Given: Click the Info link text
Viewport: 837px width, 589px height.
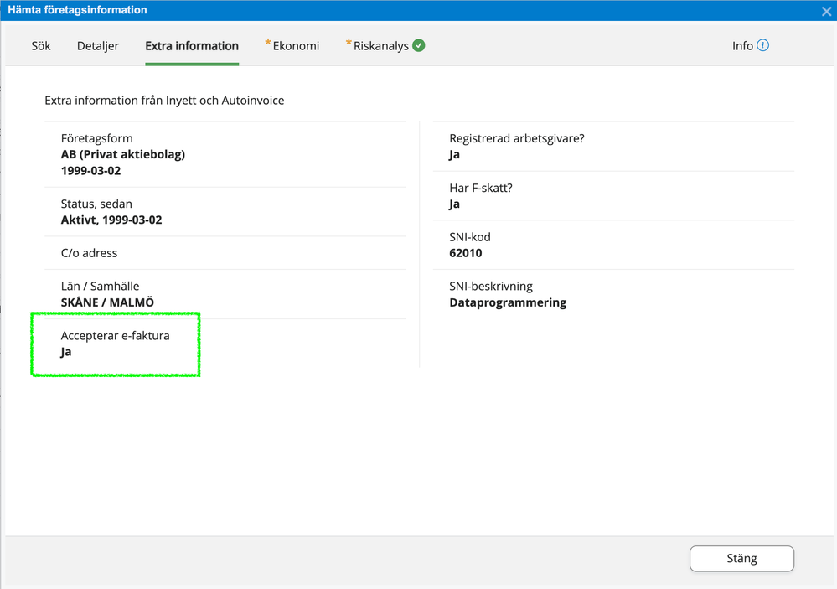Looking at the screenshot, I should click(x=742, y=46).
